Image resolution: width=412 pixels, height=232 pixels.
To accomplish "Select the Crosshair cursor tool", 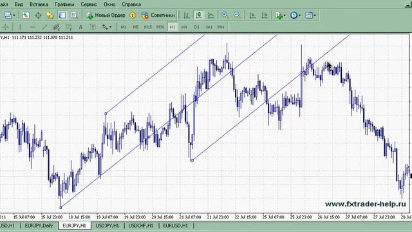I will pos(6,27).
